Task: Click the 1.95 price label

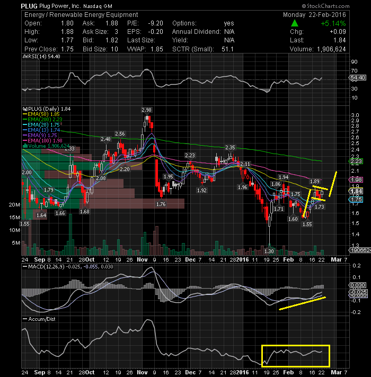Action: (168, 177)
